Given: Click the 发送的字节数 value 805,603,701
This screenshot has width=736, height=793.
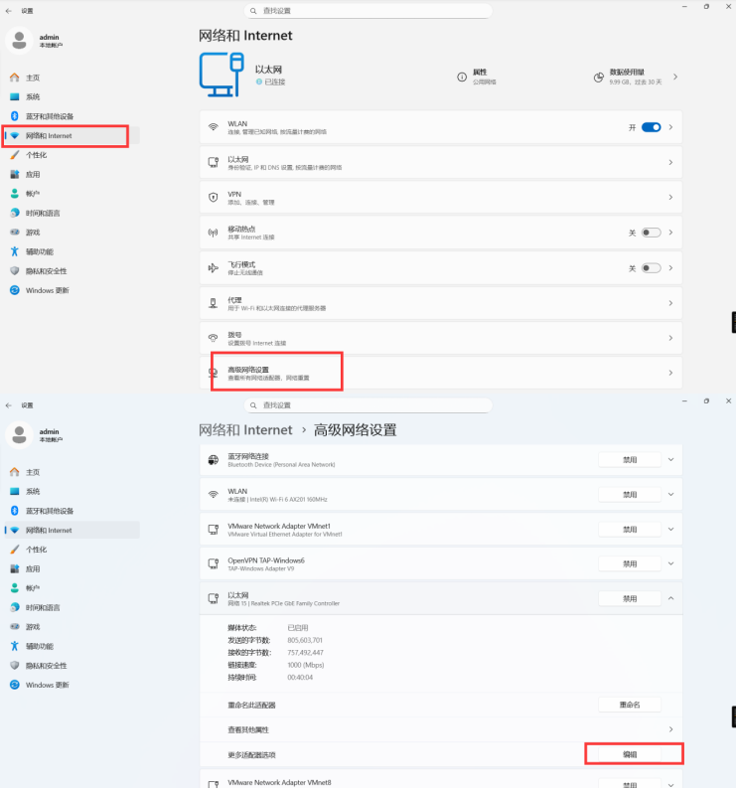Looking at the screenshot, I should tap(305, 640).
